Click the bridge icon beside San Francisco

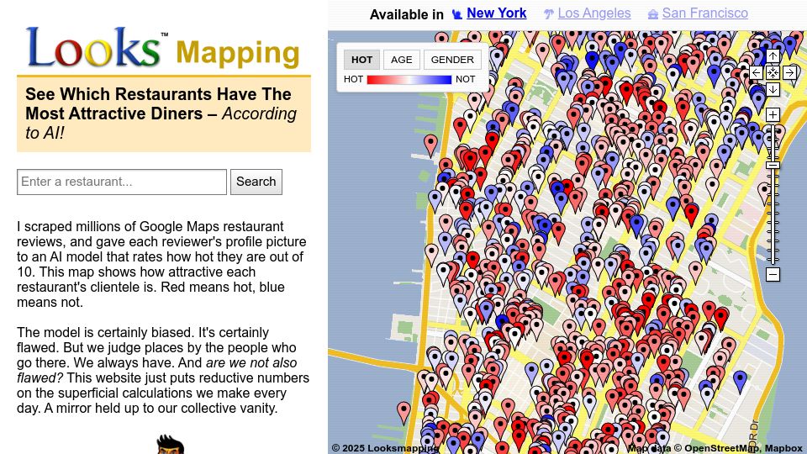[652, 14]
